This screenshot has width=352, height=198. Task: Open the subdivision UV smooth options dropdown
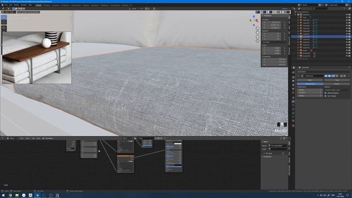pyautogui.click(x=337, y=90)
